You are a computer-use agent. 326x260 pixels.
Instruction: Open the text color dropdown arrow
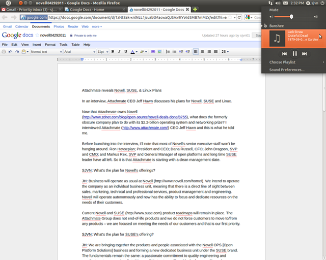tap(137, 52)
